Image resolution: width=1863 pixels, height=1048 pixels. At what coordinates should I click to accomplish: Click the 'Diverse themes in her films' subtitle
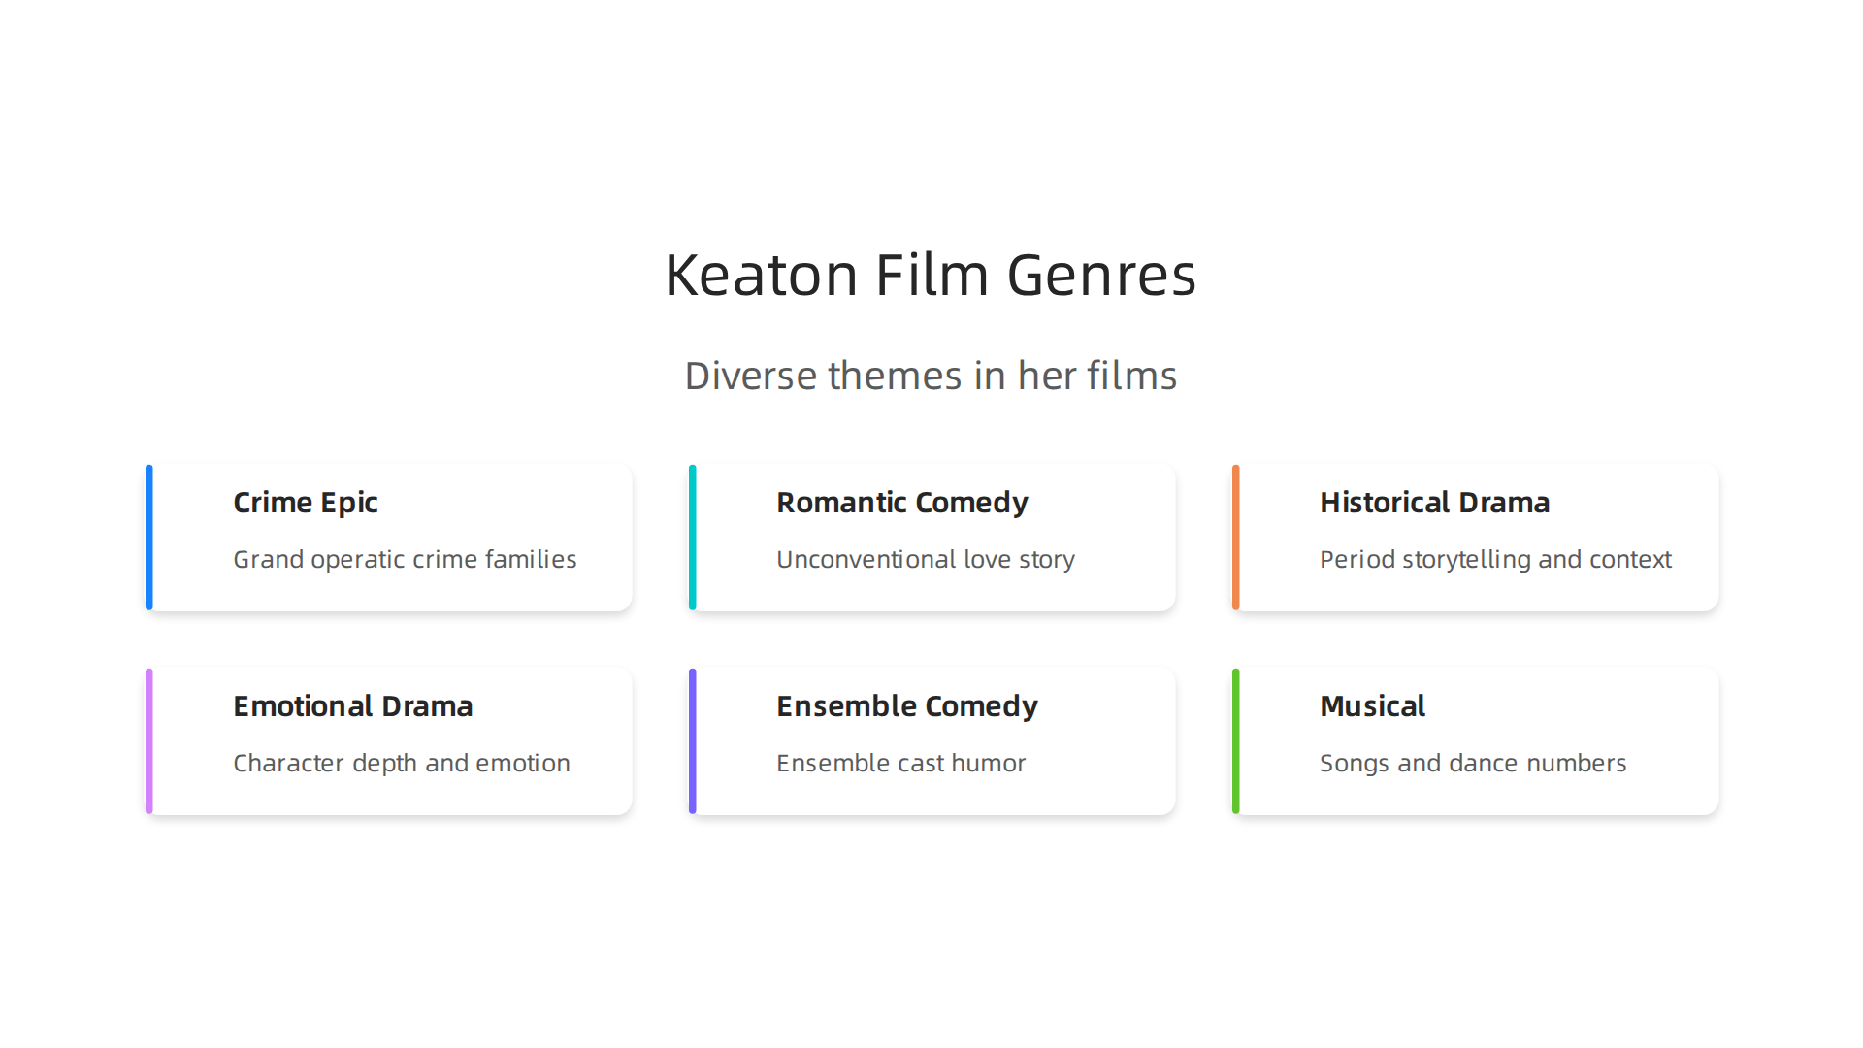point(931,376)
